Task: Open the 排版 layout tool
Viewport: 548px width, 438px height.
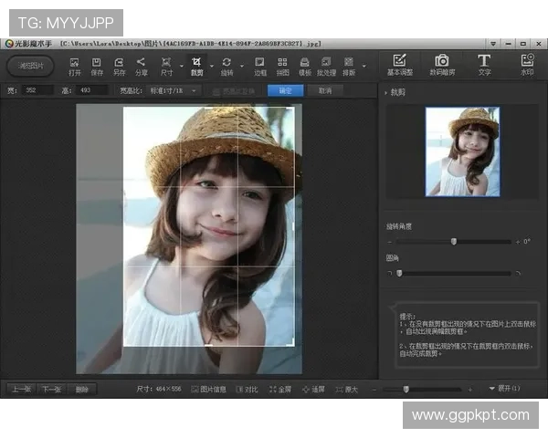Action: coord(349,67)
